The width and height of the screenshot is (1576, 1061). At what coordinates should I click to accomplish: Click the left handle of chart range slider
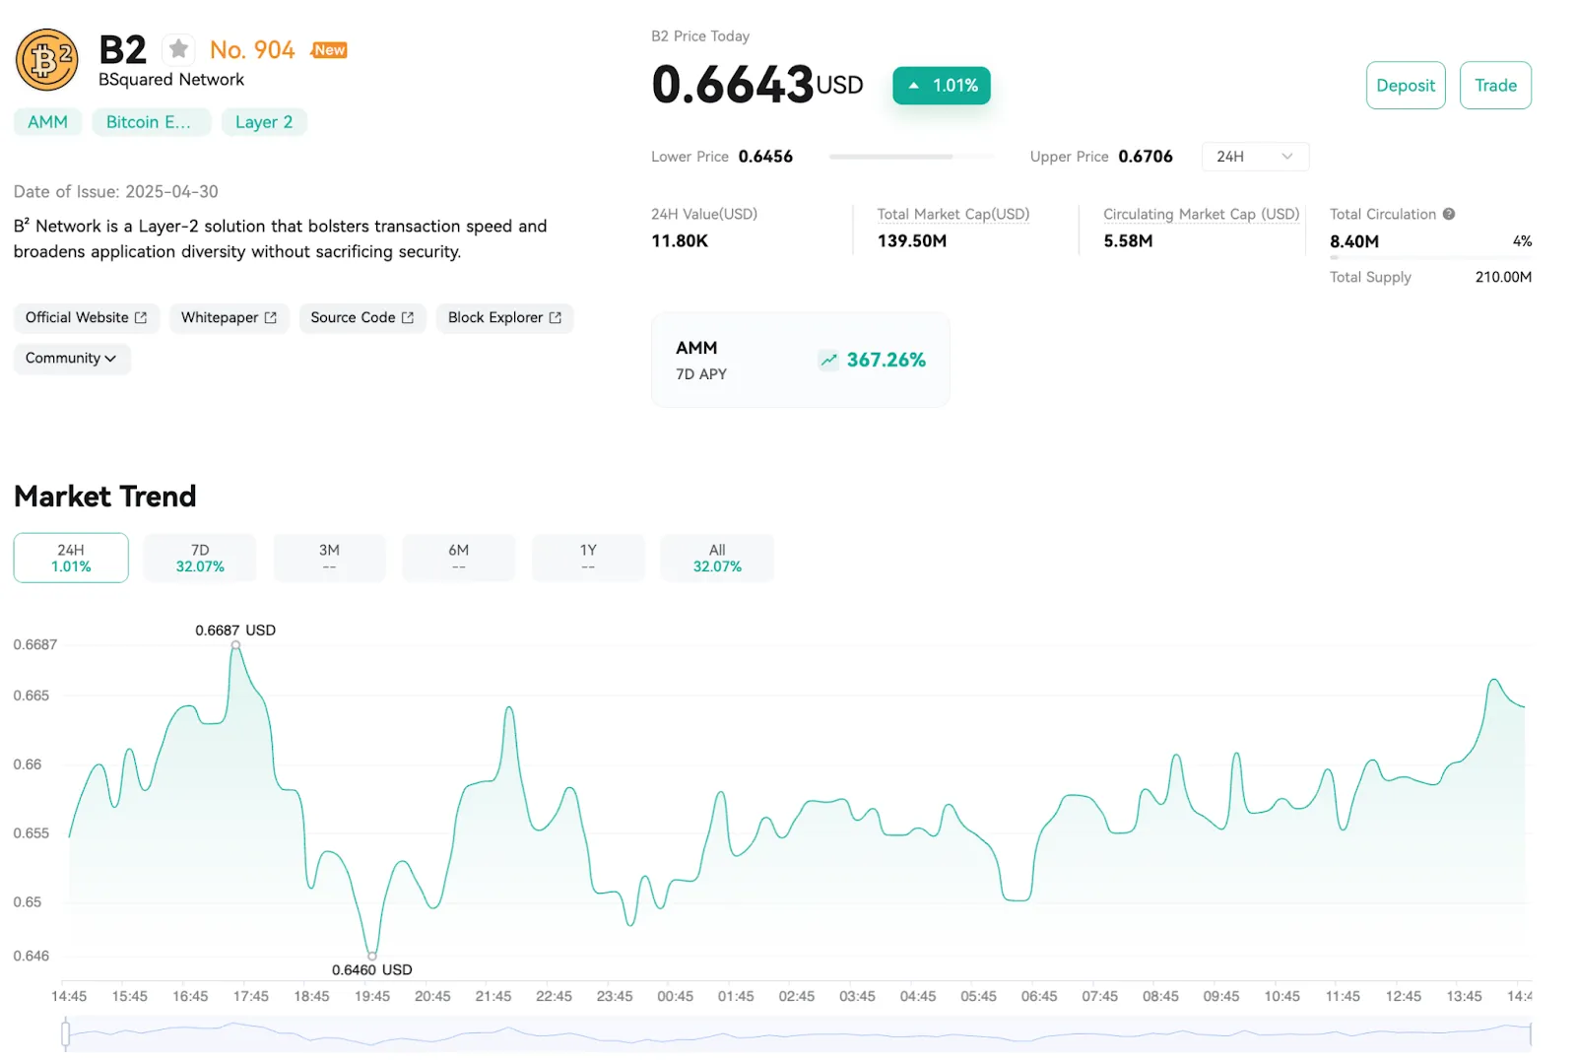[66, 1033]
